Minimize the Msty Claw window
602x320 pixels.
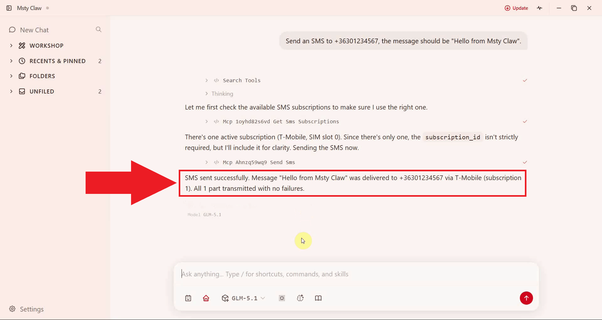pyautogui.click(x=559, y=8)
